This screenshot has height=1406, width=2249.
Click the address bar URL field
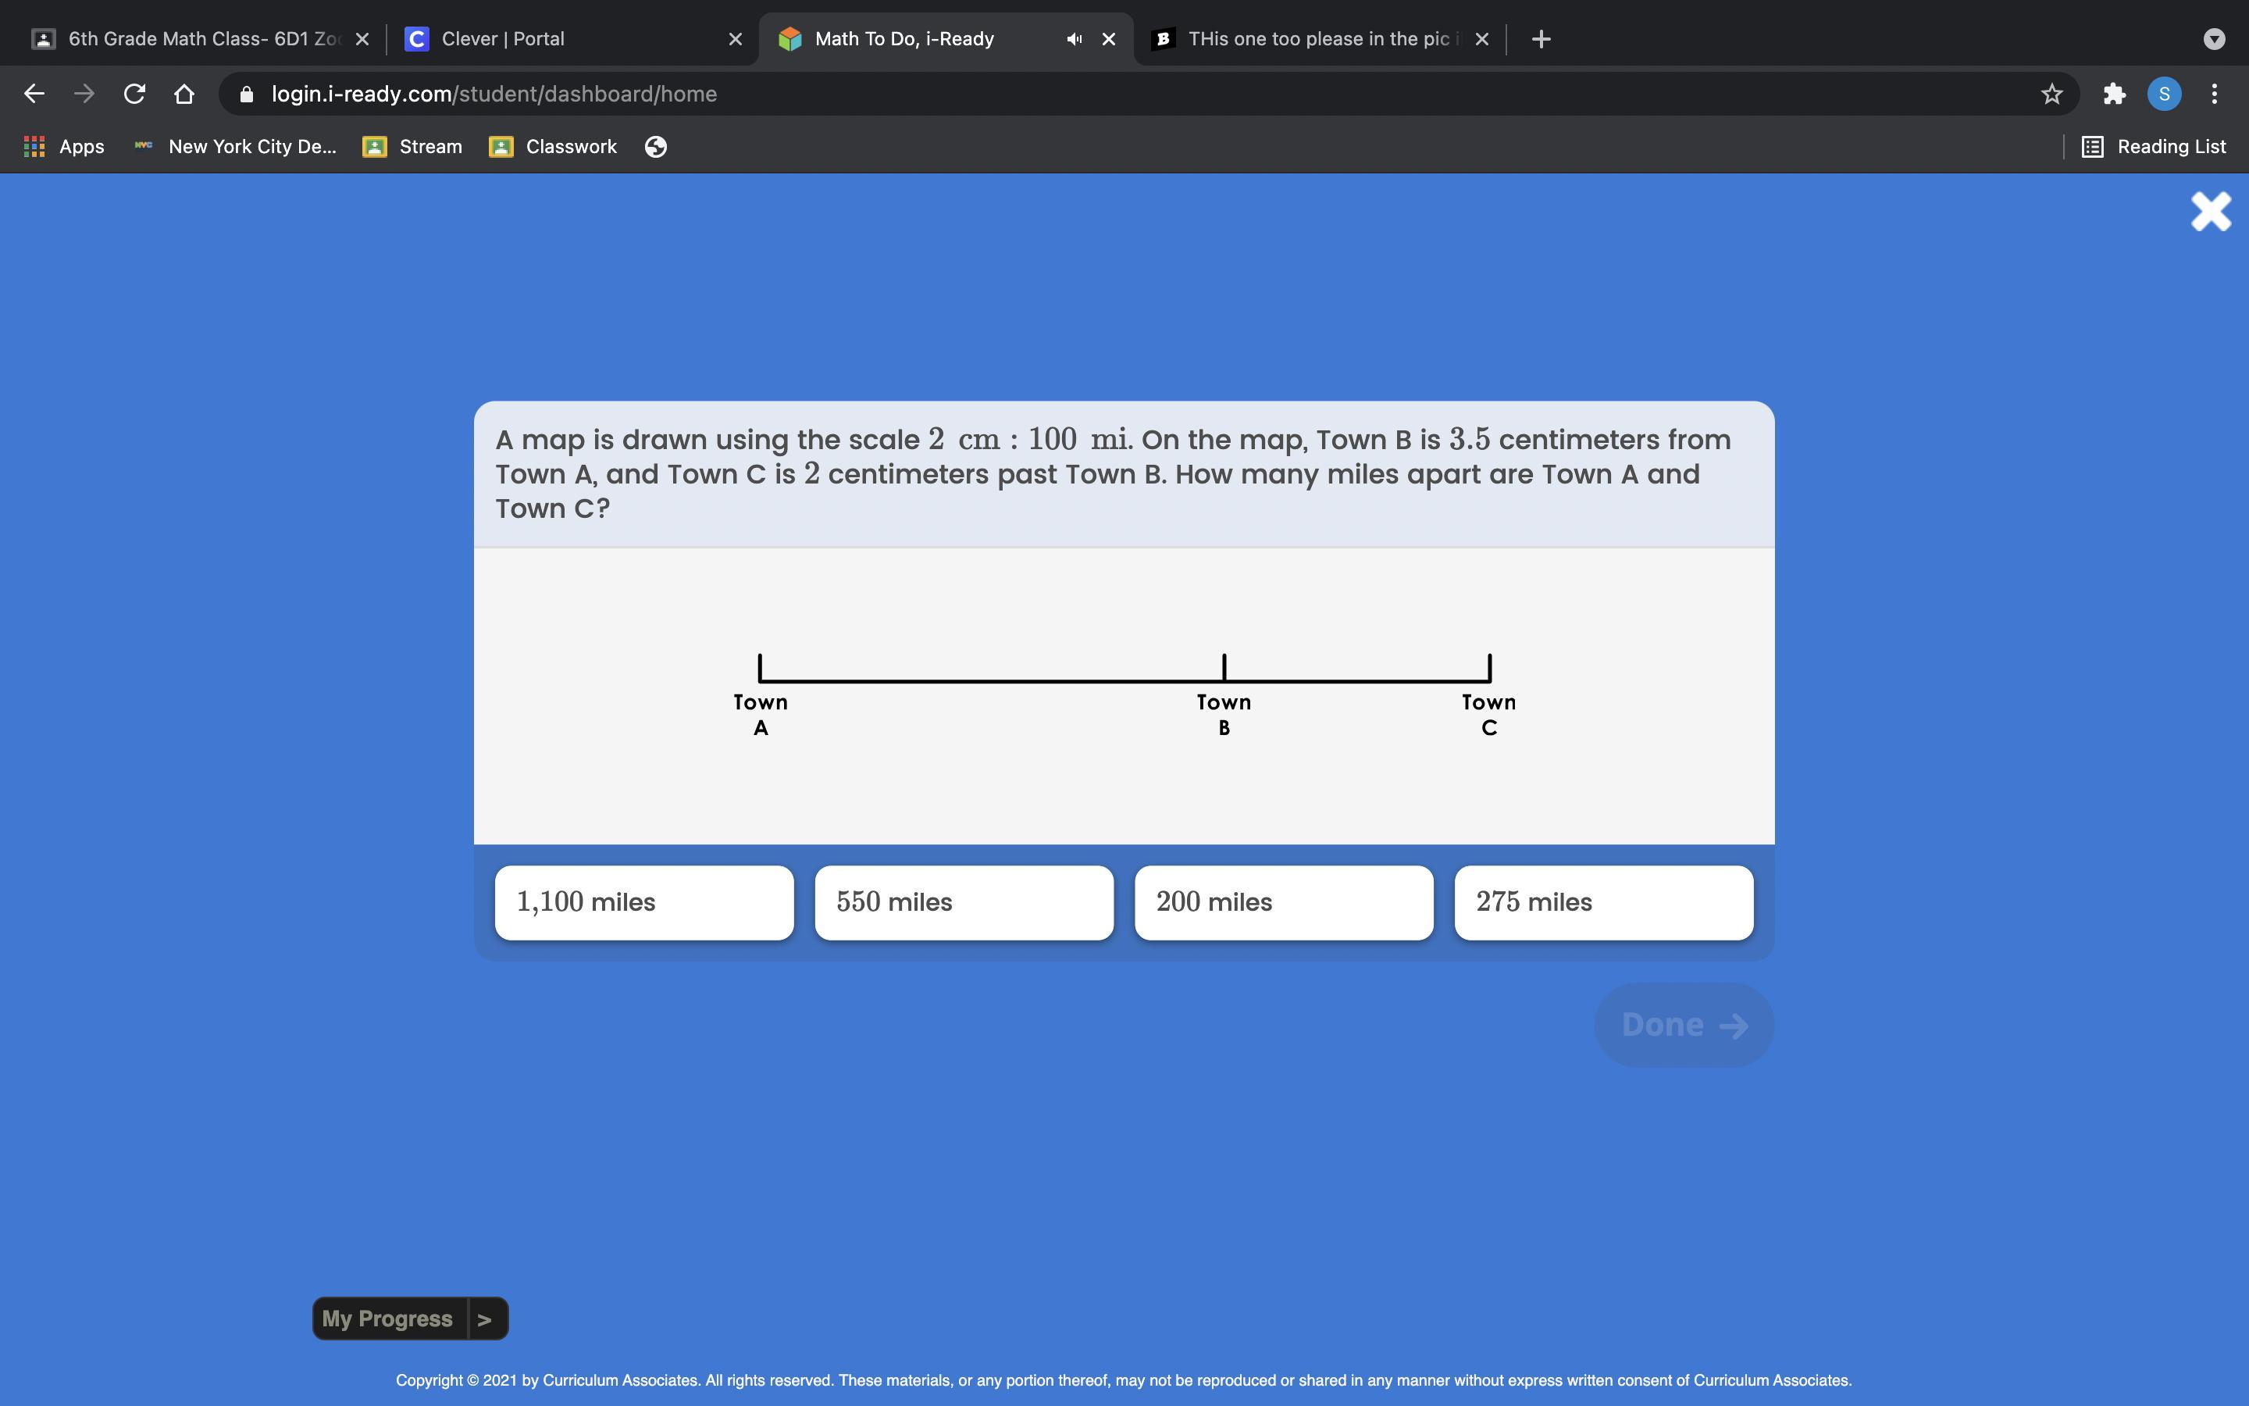pyautogui.click(x=1115, y=94)
